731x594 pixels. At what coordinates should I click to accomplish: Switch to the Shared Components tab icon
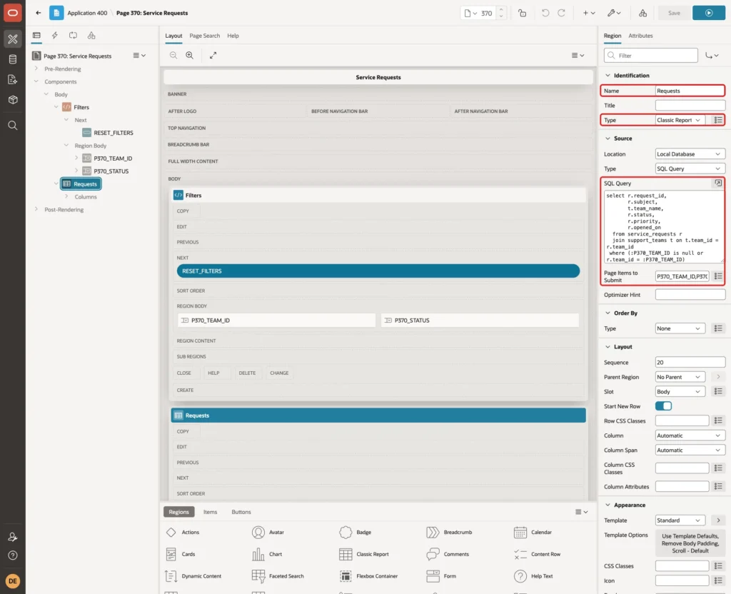pyautogui.click(x=91, y=36)
